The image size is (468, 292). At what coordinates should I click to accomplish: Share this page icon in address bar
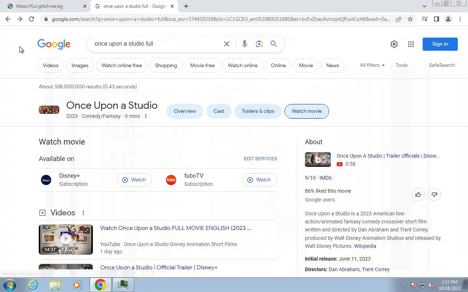[399, 19]
